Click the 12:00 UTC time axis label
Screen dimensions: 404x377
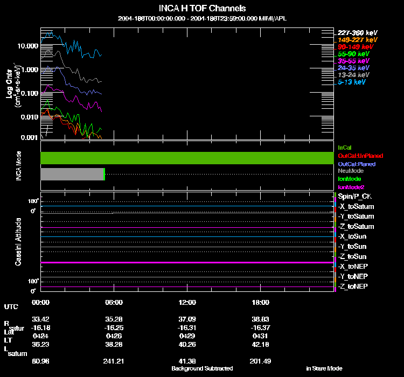(187, 302)
